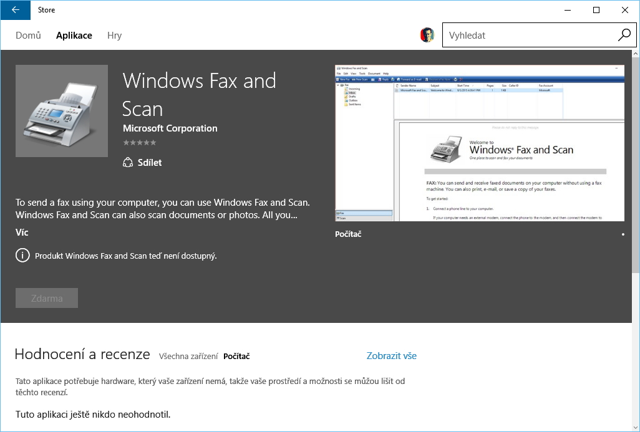The image size is (640, 432).
Task: Click 'Tuto aplikaci ještě nikdo neohodnotil.' text
Action: point(93,415)
